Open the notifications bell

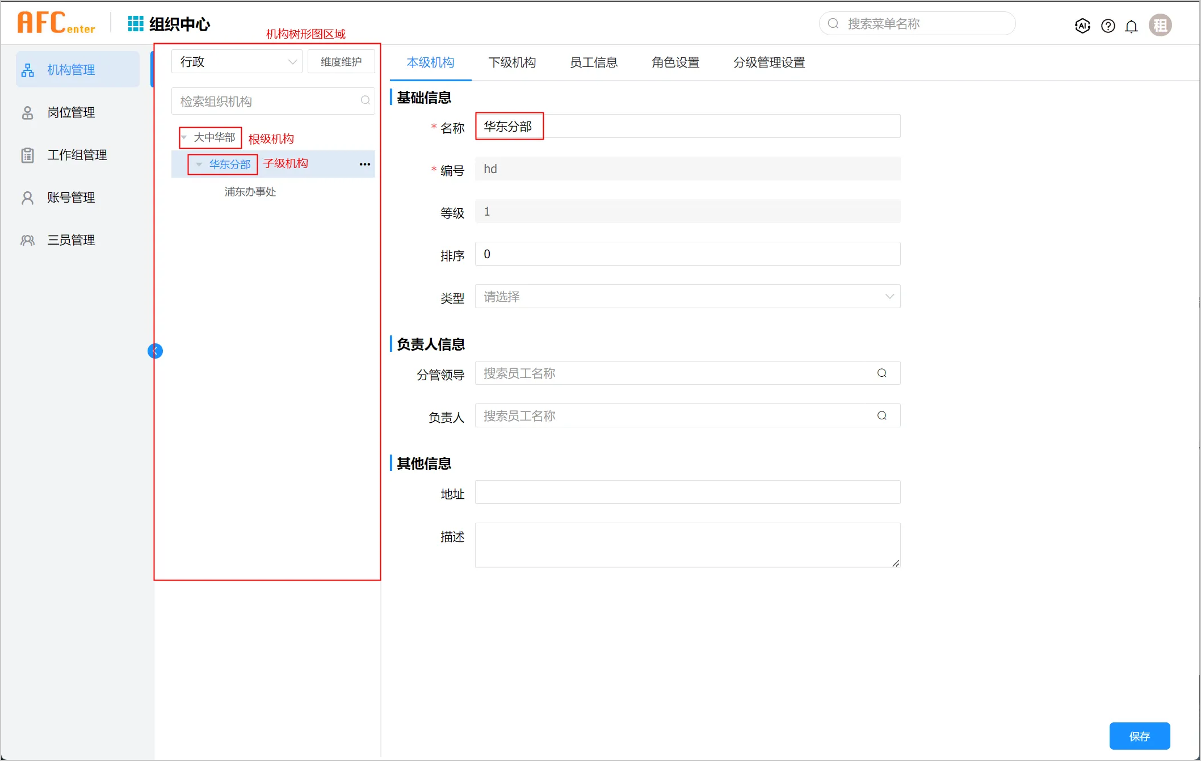(x=1131, y=26)
